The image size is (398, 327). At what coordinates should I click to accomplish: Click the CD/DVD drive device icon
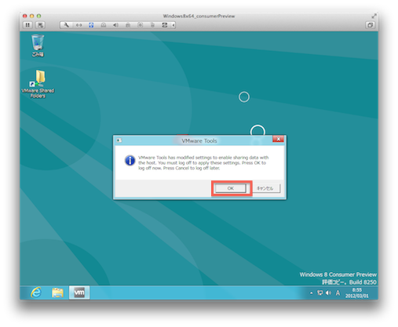104,25
